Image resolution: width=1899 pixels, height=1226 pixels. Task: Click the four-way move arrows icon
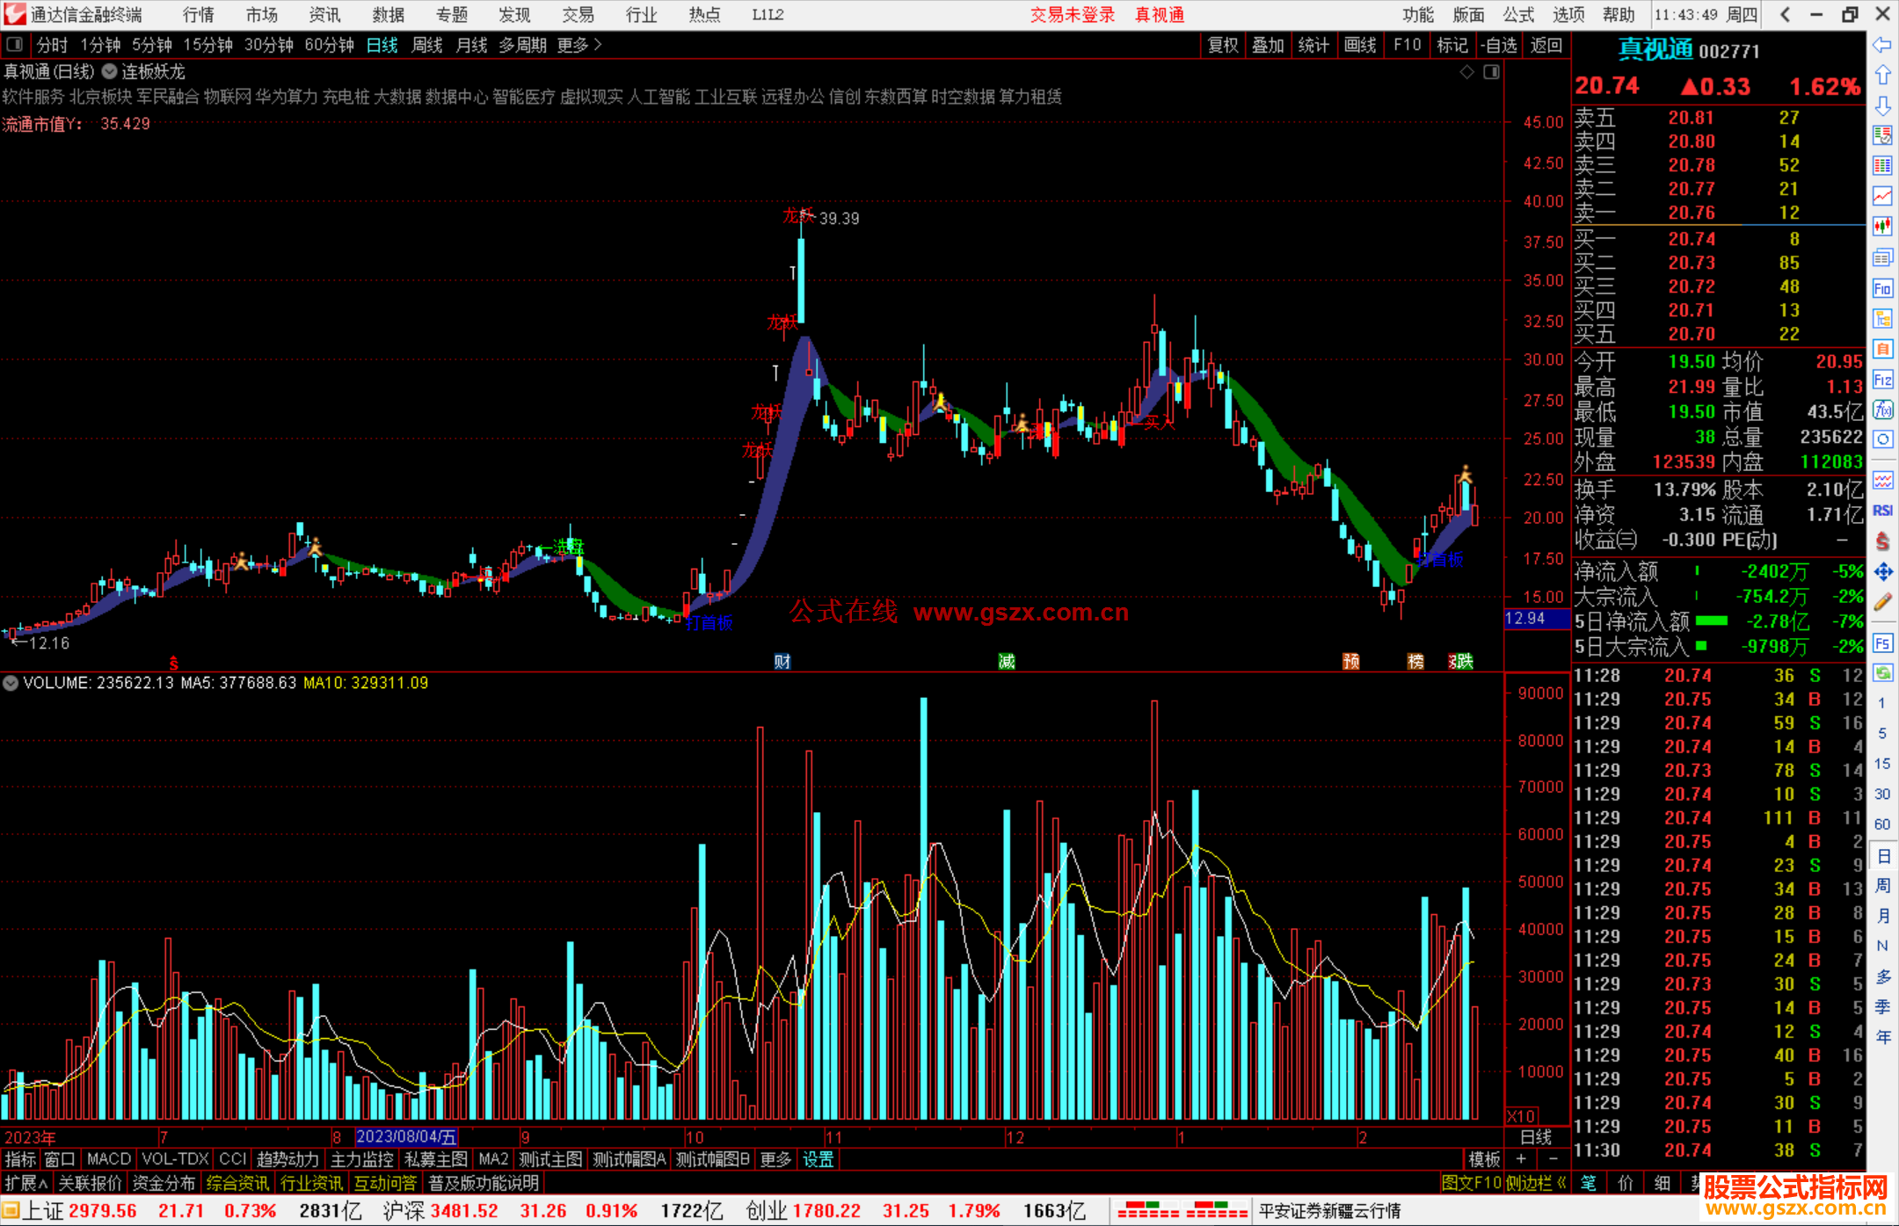1882,572
